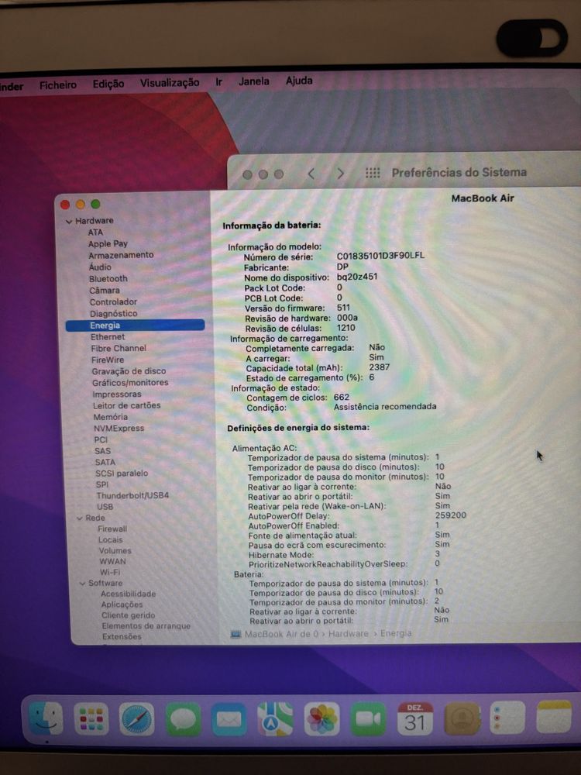Open FaceTime from the Dock

pos(368,719)
